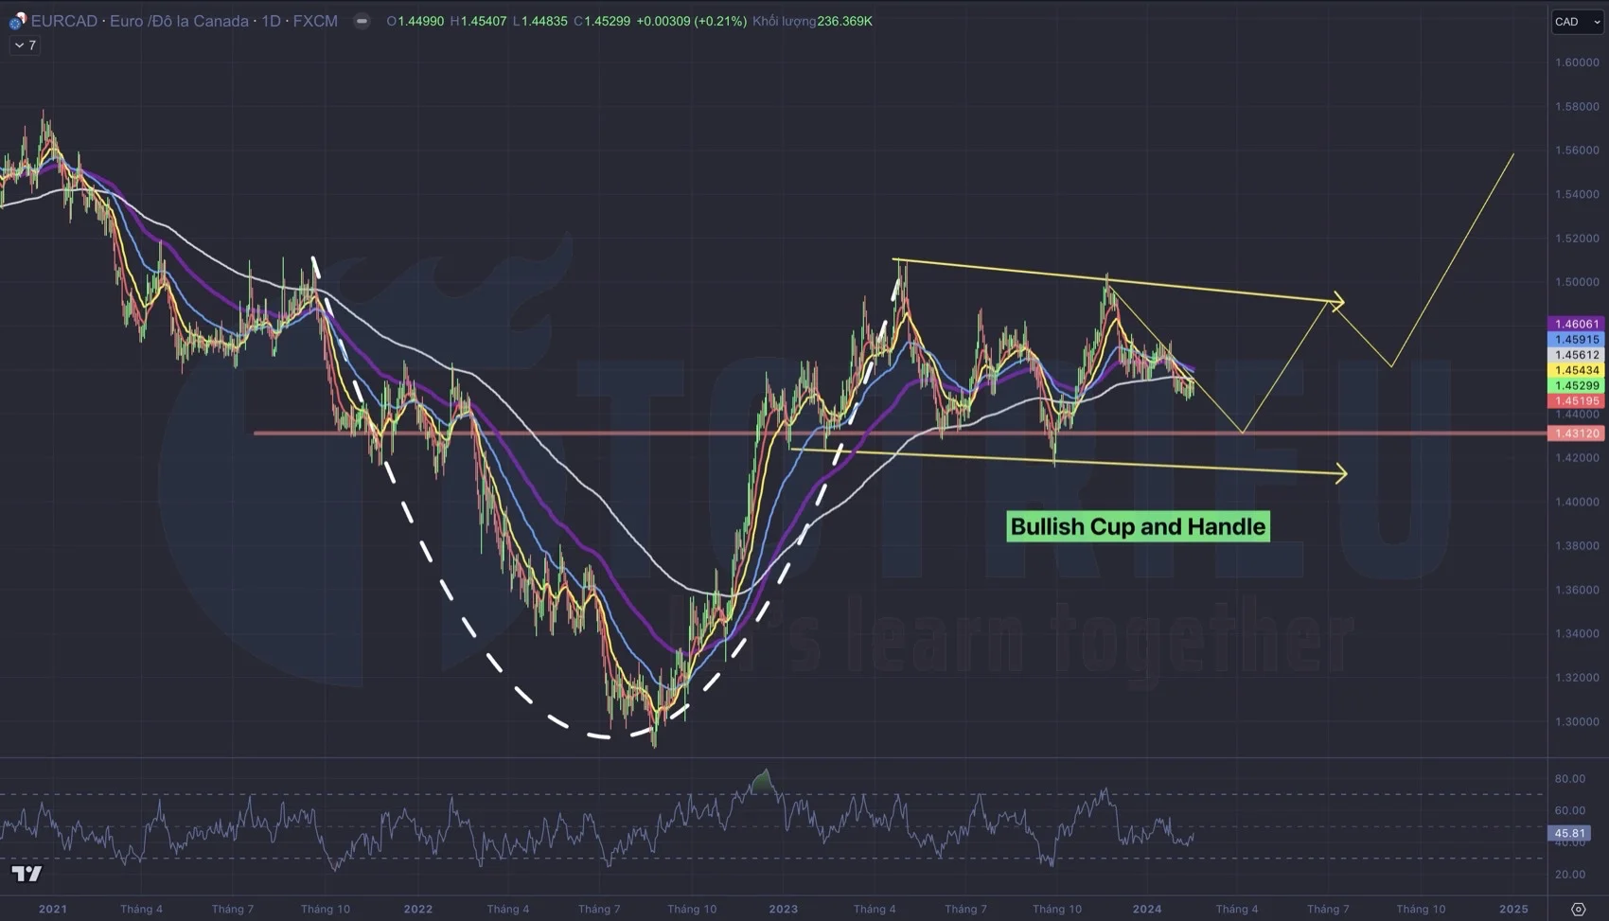This screenshot has height=921, width=1609.
Task: Click the EURCAD currency pair flag icon
Action: tap(17, 21)
